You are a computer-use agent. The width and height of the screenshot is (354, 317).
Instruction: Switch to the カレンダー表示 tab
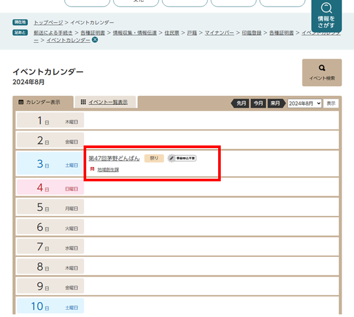pyautogui.click(x=43, y=102)
